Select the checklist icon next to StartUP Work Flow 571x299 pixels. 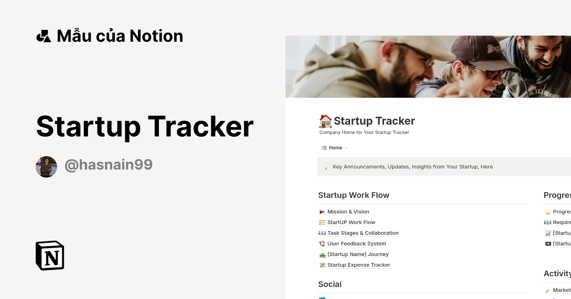322,222
